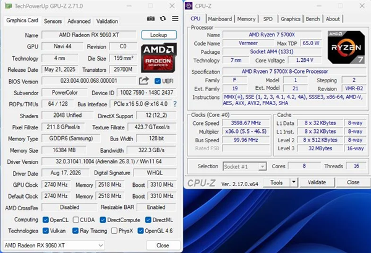Screen dimensions: 371x253
Task: Click the Bus Speed value 99.96 MHz
Action: point(246,140)
